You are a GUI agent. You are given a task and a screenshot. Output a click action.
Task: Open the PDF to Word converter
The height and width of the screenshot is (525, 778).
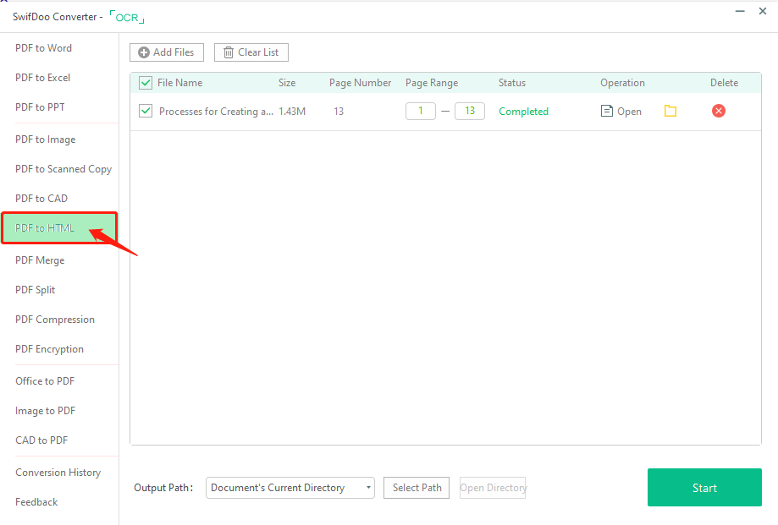coord(44,48)
